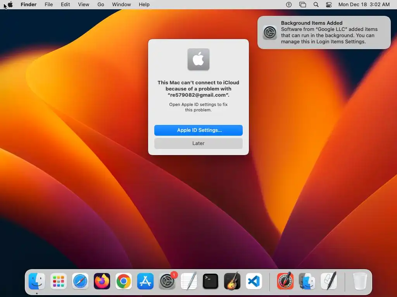Open Control Center from menu bar
Image resolution: width=397 pixels, height=297 pixels.
(329, 5)
